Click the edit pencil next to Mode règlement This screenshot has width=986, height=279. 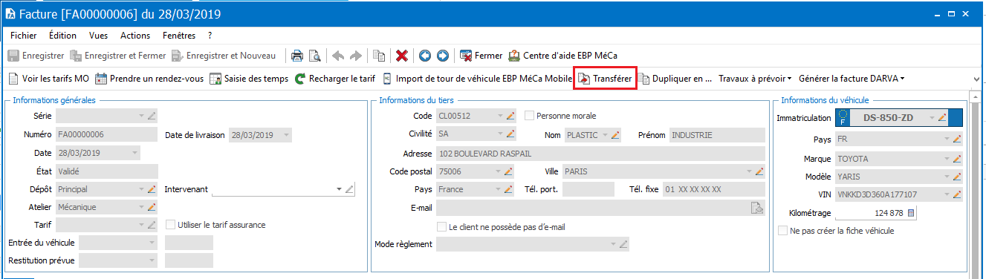624,243
